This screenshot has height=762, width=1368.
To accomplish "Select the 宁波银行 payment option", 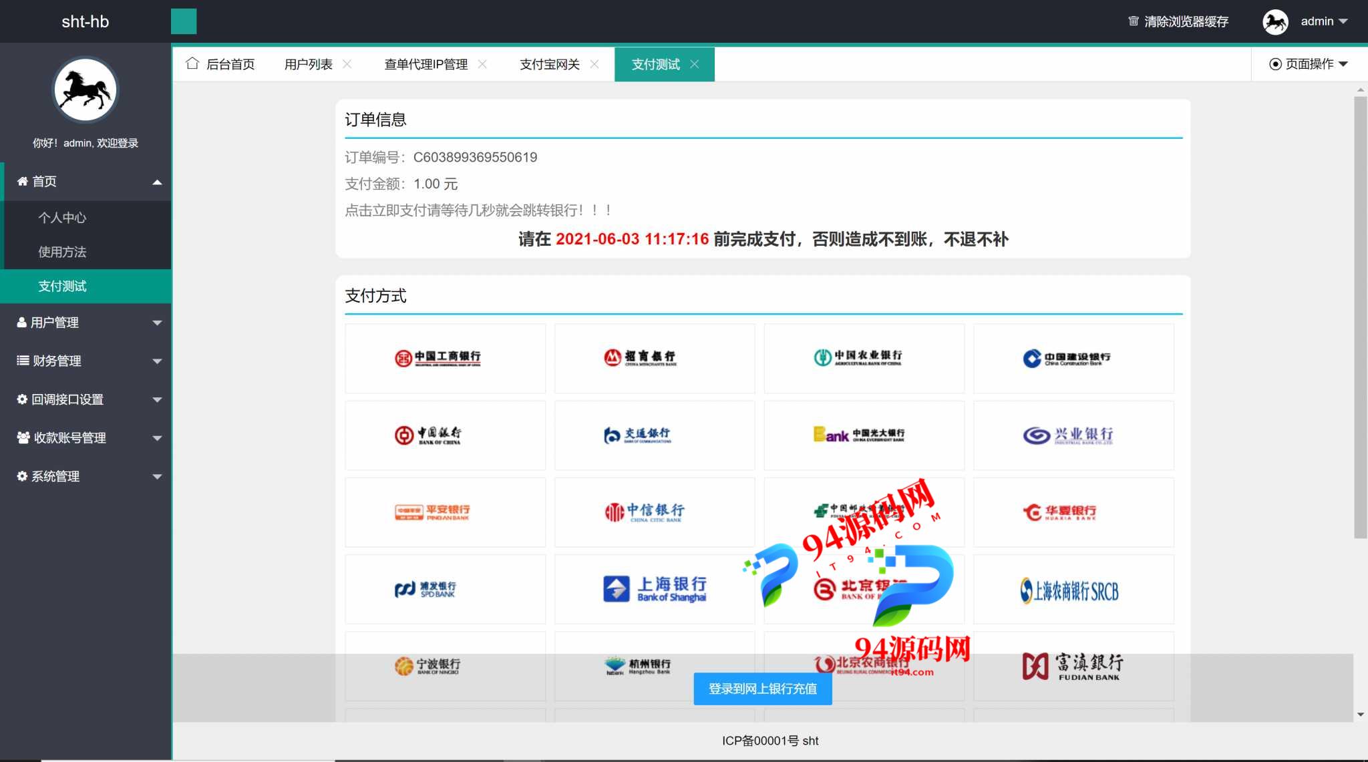I will 445,666.
